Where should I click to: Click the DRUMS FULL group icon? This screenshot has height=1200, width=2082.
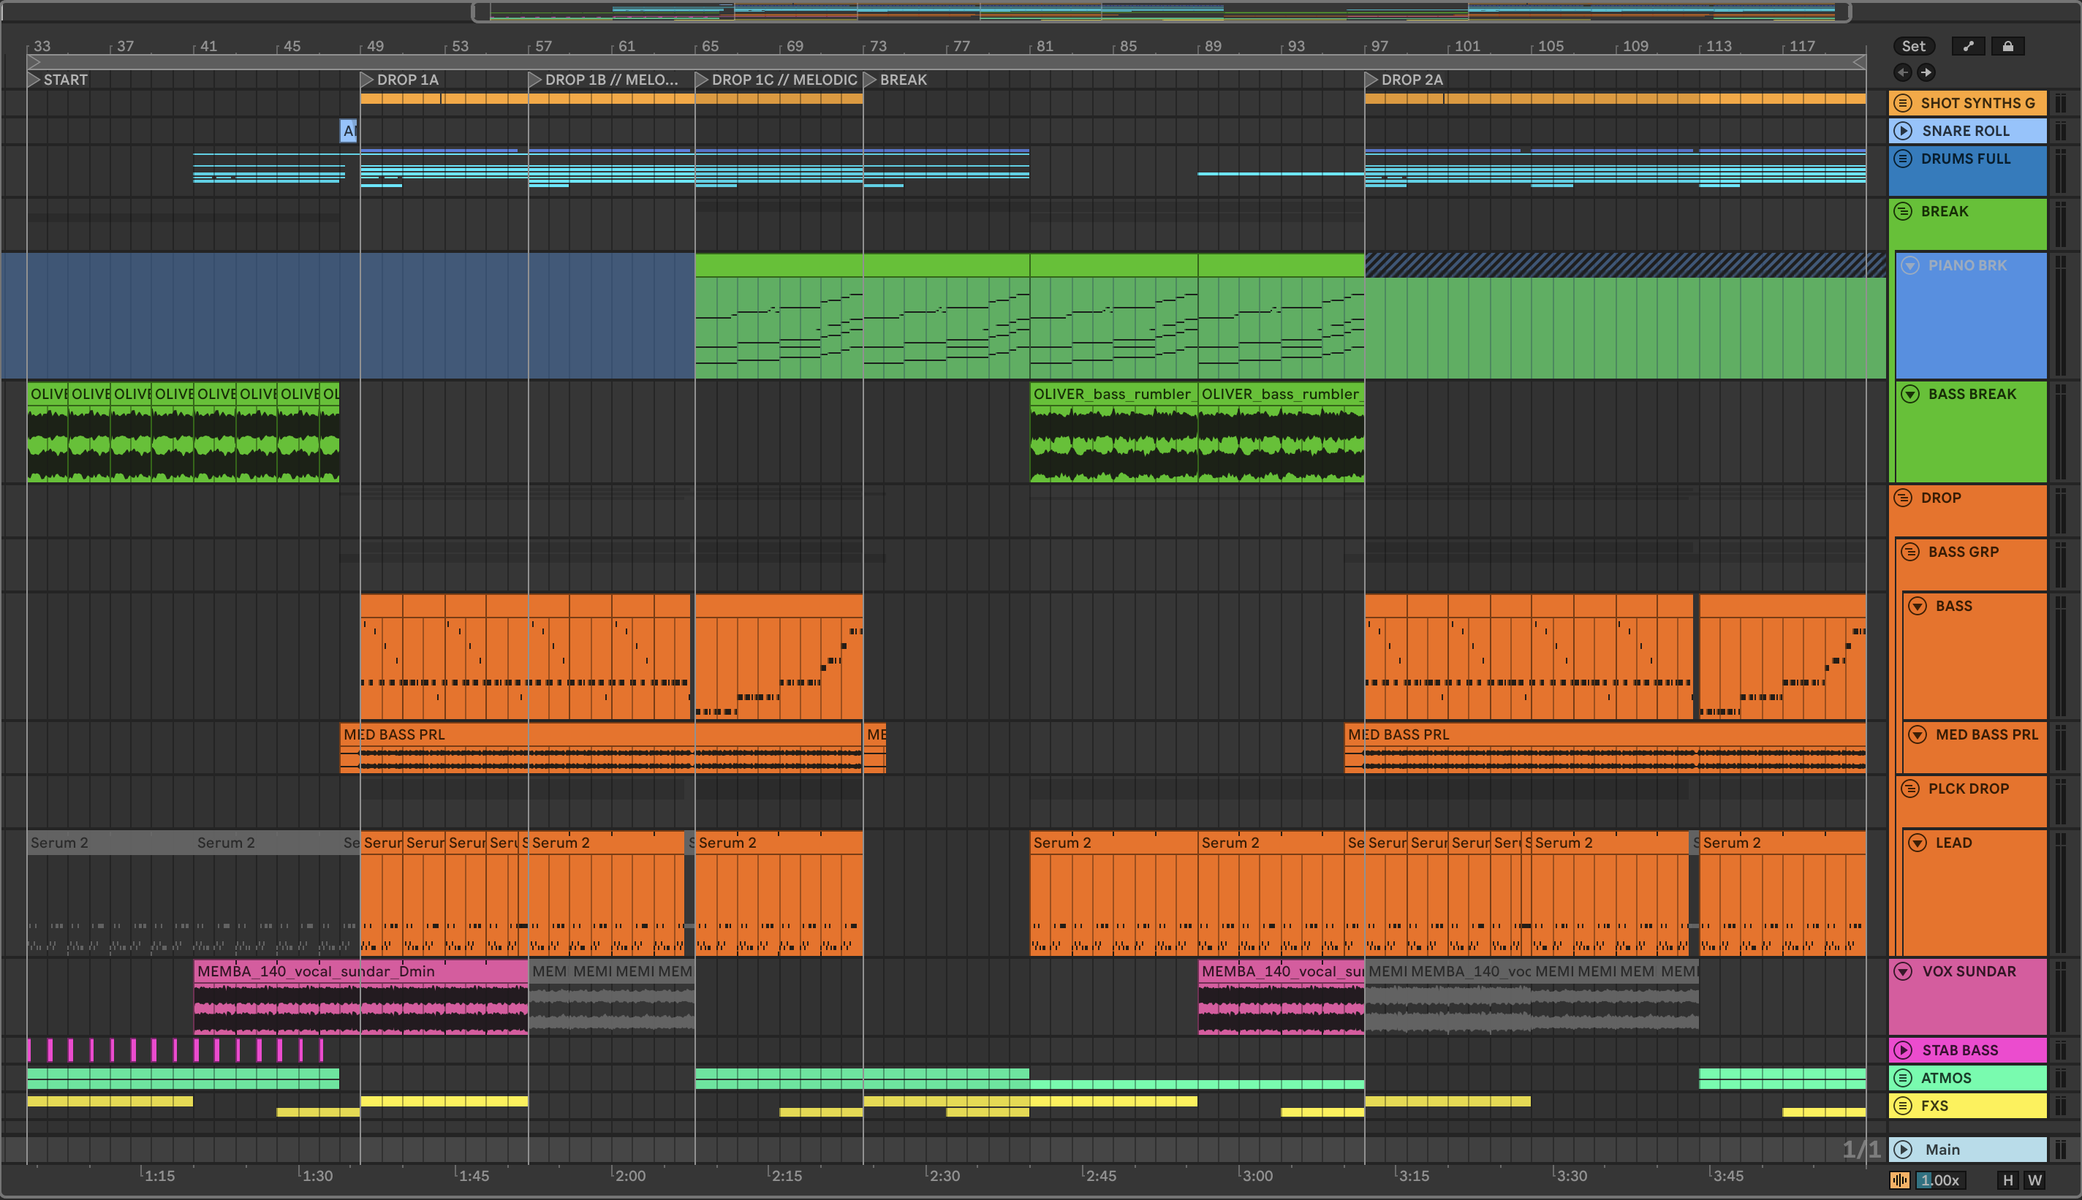point(1903,159)
